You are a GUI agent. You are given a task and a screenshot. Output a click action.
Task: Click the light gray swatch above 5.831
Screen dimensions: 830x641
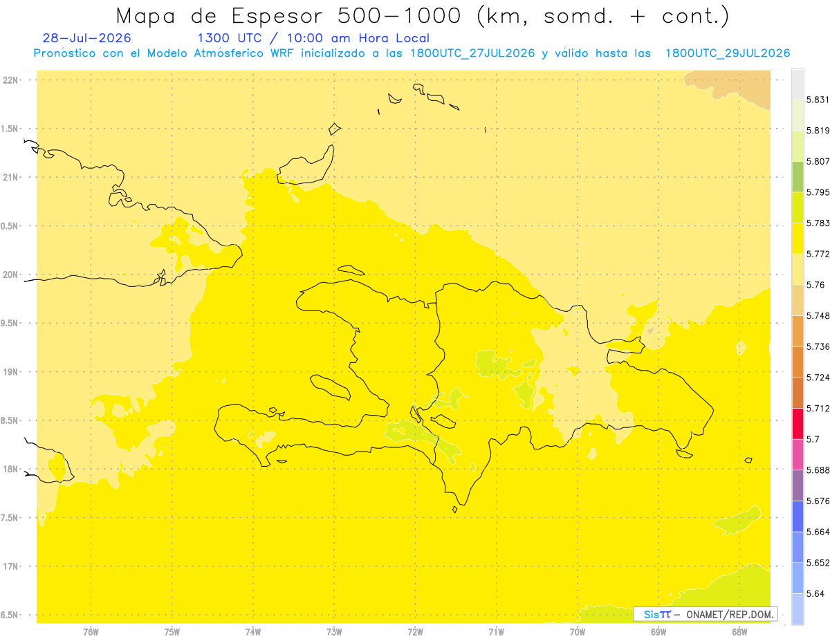[x=797, y=84]
